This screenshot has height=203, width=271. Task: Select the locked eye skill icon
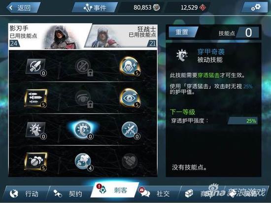pos(83,98)
